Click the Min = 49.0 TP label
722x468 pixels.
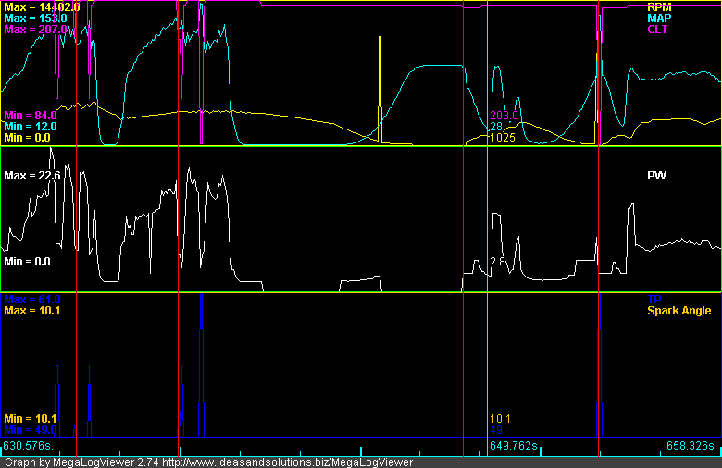30,430
